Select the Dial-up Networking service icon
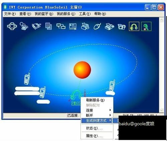Image resolution: width=167 pixels, height=141 pixels. [x=24, y=26]
